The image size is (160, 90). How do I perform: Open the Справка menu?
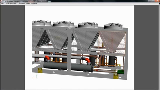pos(34,3)
